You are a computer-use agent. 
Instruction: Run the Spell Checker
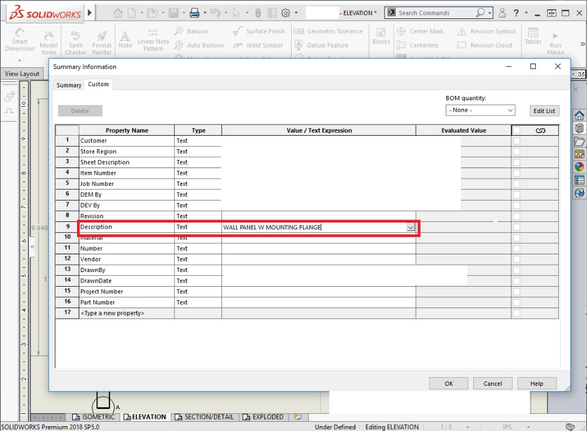pos(76,42)
